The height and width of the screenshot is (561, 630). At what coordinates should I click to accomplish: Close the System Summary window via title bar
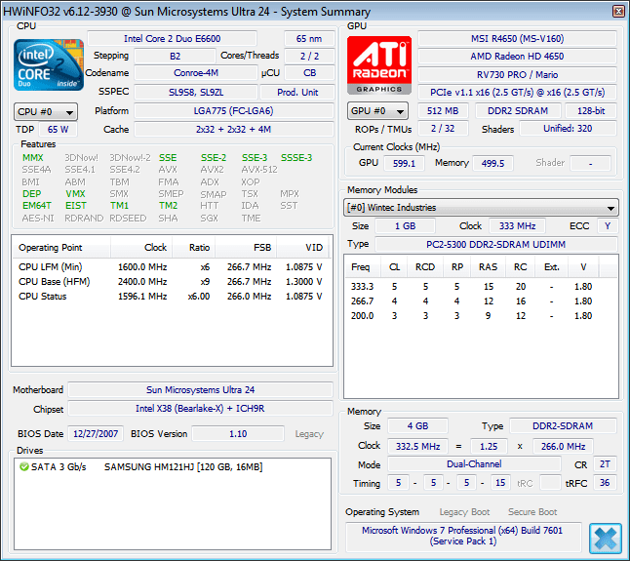[618, 11]
